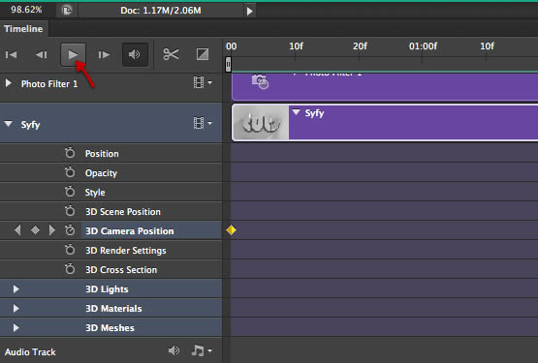The height and width of the screenshot is (363, 538).
Task: Select the Opacity property row
Action: point(111,172)
